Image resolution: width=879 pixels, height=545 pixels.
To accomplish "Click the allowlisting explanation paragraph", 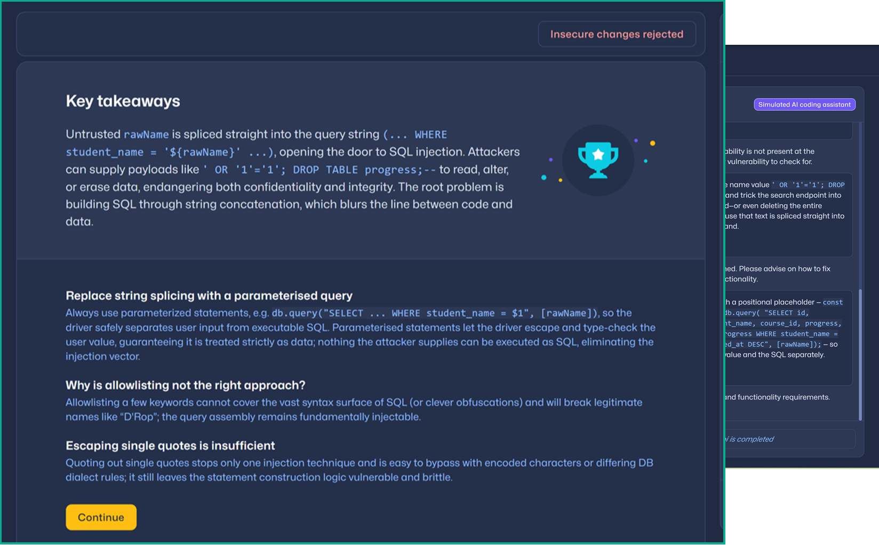I will [x=353, y=410].
